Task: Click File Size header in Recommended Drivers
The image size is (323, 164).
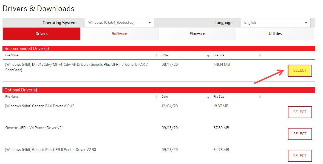Action: point(219,55)
